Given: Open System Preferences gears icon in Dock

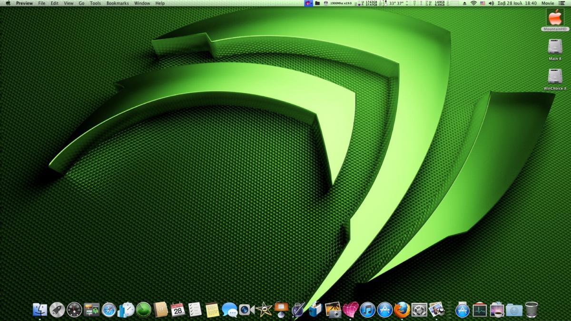Looking at the screenshot, I should pyautogui.click(x=419, y=310).
